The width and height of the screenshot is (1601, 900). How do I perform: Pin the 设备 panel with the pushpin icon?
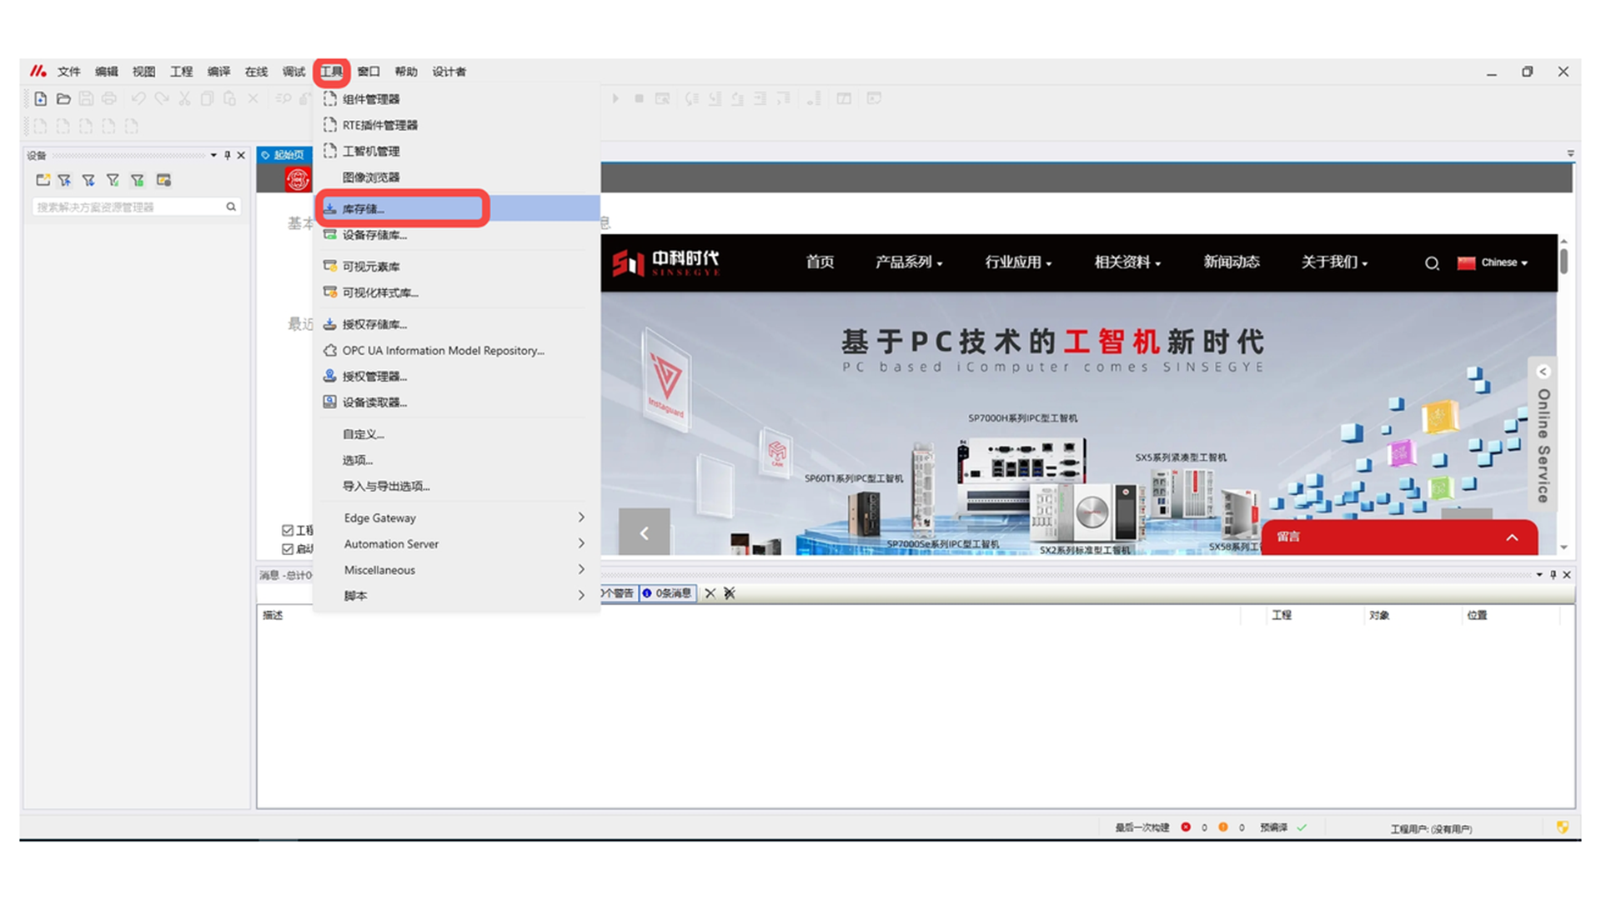227,155
